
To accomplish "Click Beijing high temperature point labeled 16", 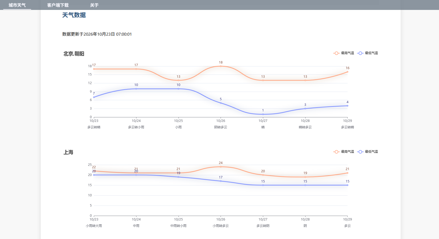I will (x=348, y=72).
